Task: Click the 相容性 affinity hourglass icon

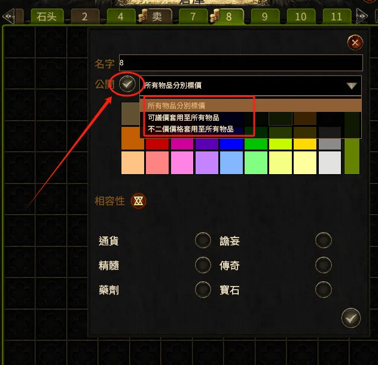Action: 138,200
